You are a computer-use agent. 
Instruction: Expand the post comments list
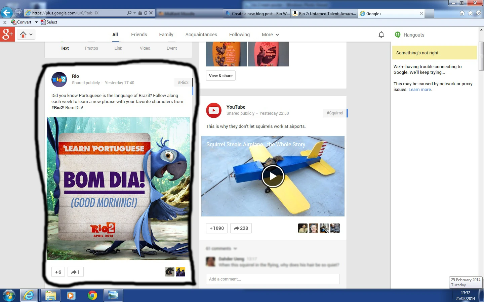pos(221,249)
